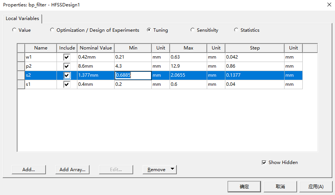Uncheck Include for variable w1

tap(67, 57)
